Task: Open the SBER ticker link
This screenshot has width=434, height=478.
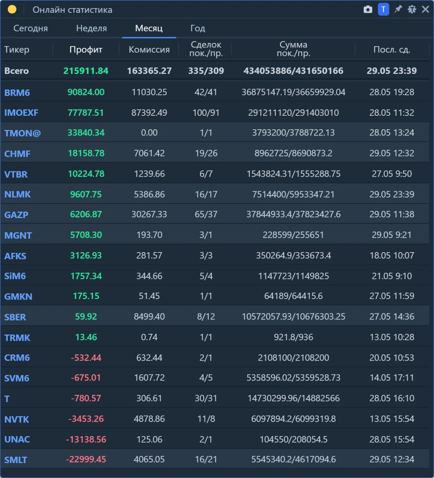Action: (15, 317)
